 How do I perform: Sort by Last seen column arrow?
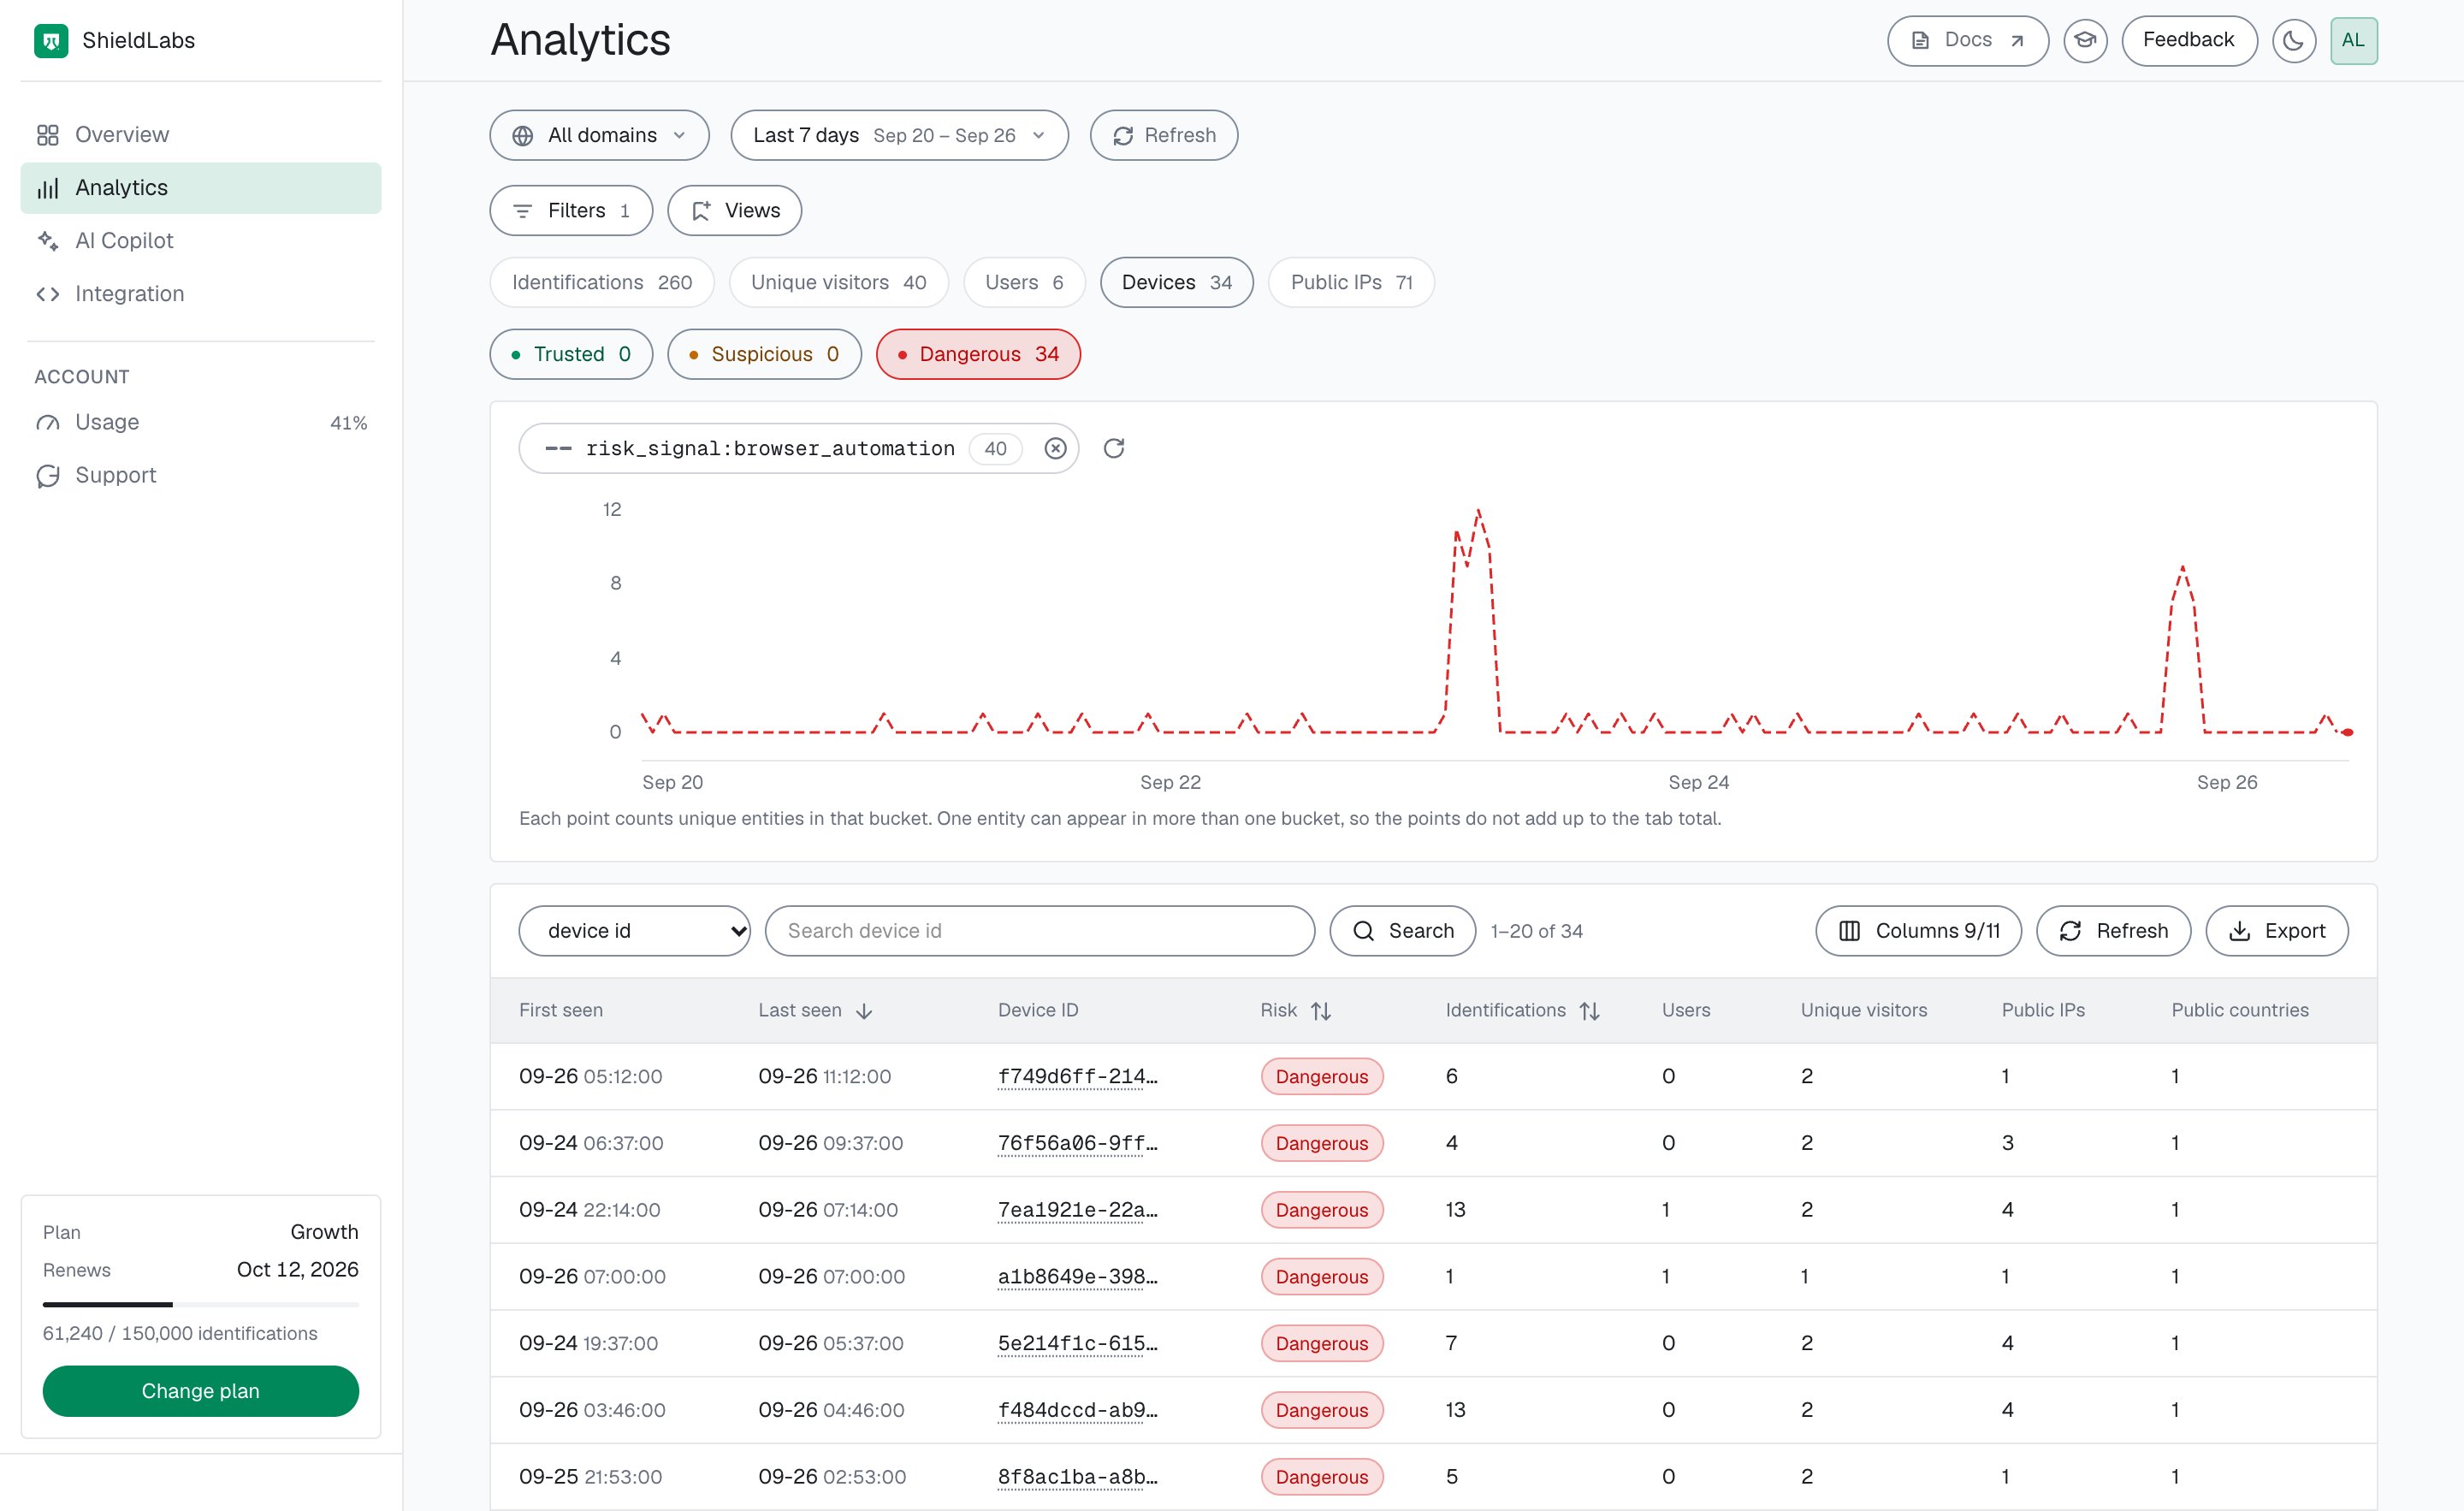coord(864,1011)
